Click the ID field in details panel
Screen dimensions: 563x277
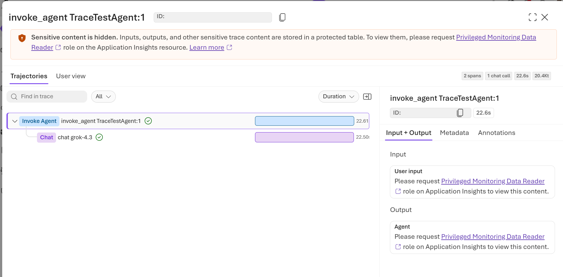pyautogui.click(x=430, y=113)
